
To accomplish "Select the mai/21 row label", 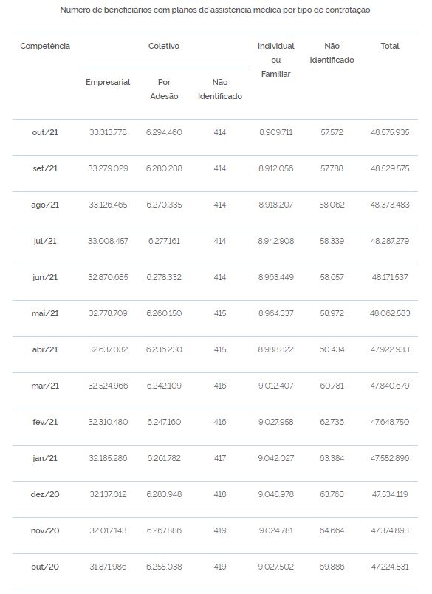I will [45, 313].
